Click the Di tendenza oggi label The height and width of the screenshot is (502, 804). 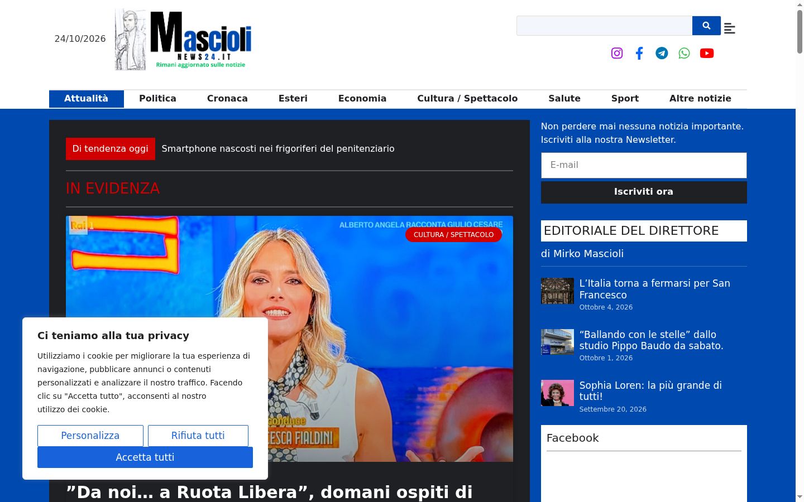(x=111, y=149)
